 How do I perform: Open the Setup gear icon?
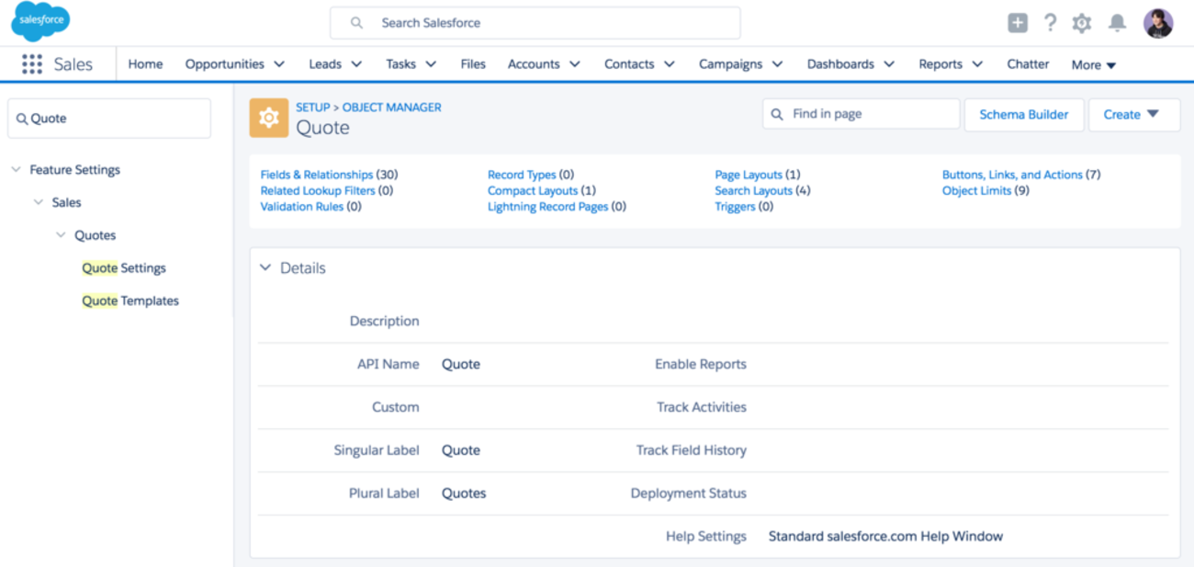[x=1082, y=23]
